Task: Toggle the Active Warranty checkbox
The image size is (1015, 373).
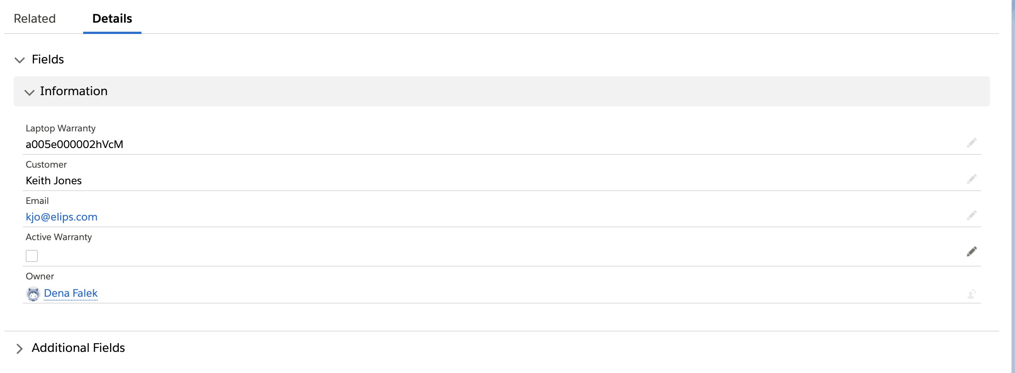Action: coord(31,256)
